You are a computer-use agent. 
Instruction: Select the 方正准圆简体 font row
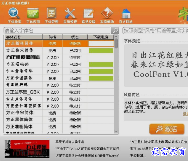pyautogui.click(x=60, y=127)
